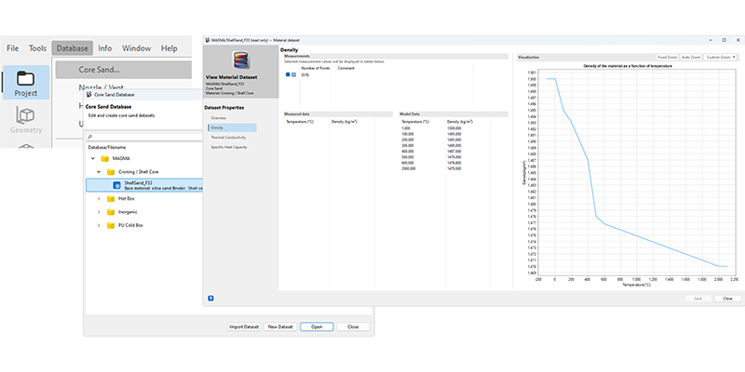Expand the PU Cold Box folder
The height and width of the screenshot is (372, 745).
coord(99,225)
